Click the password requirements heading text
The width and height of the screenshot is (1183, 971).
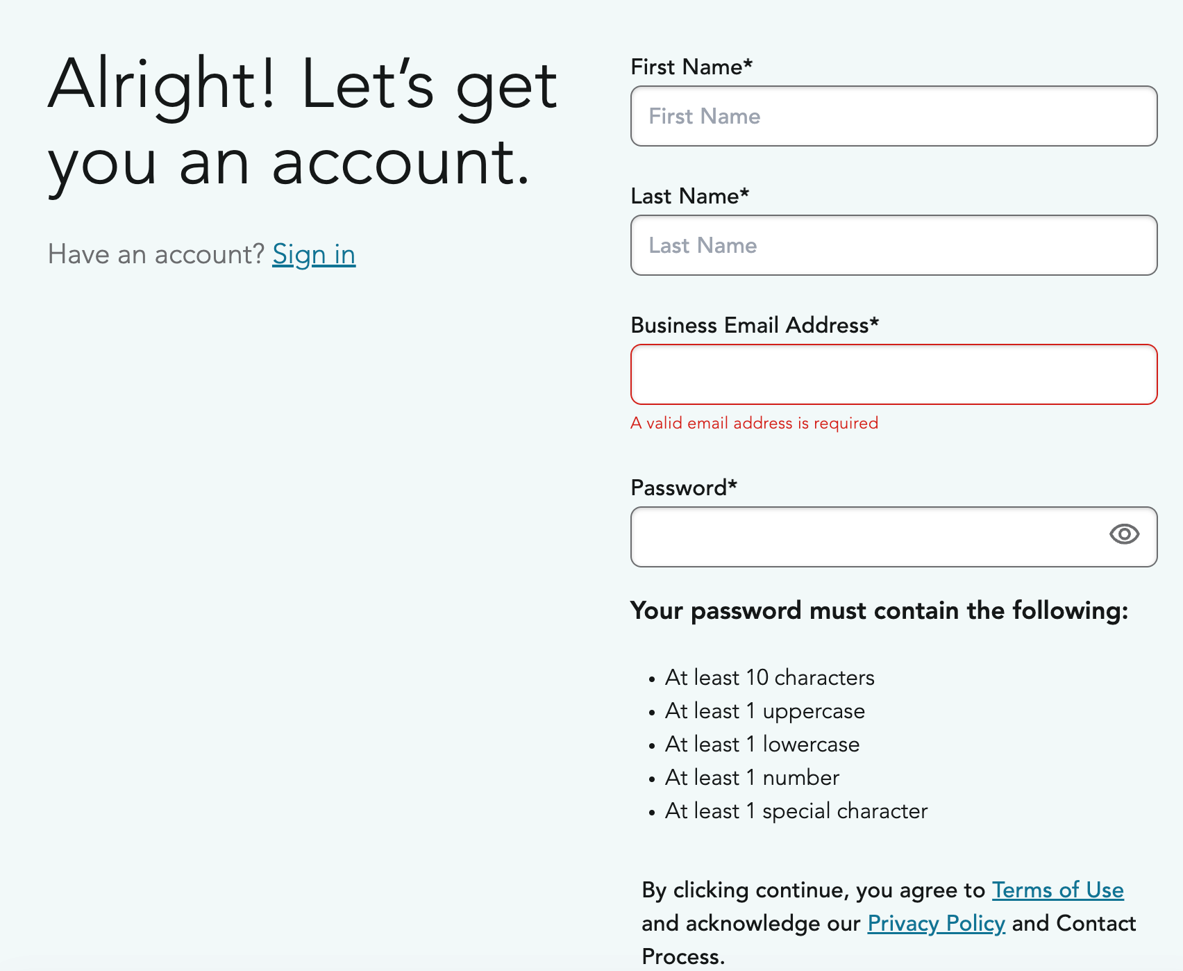pyautogui.click(x=879, y=611)
